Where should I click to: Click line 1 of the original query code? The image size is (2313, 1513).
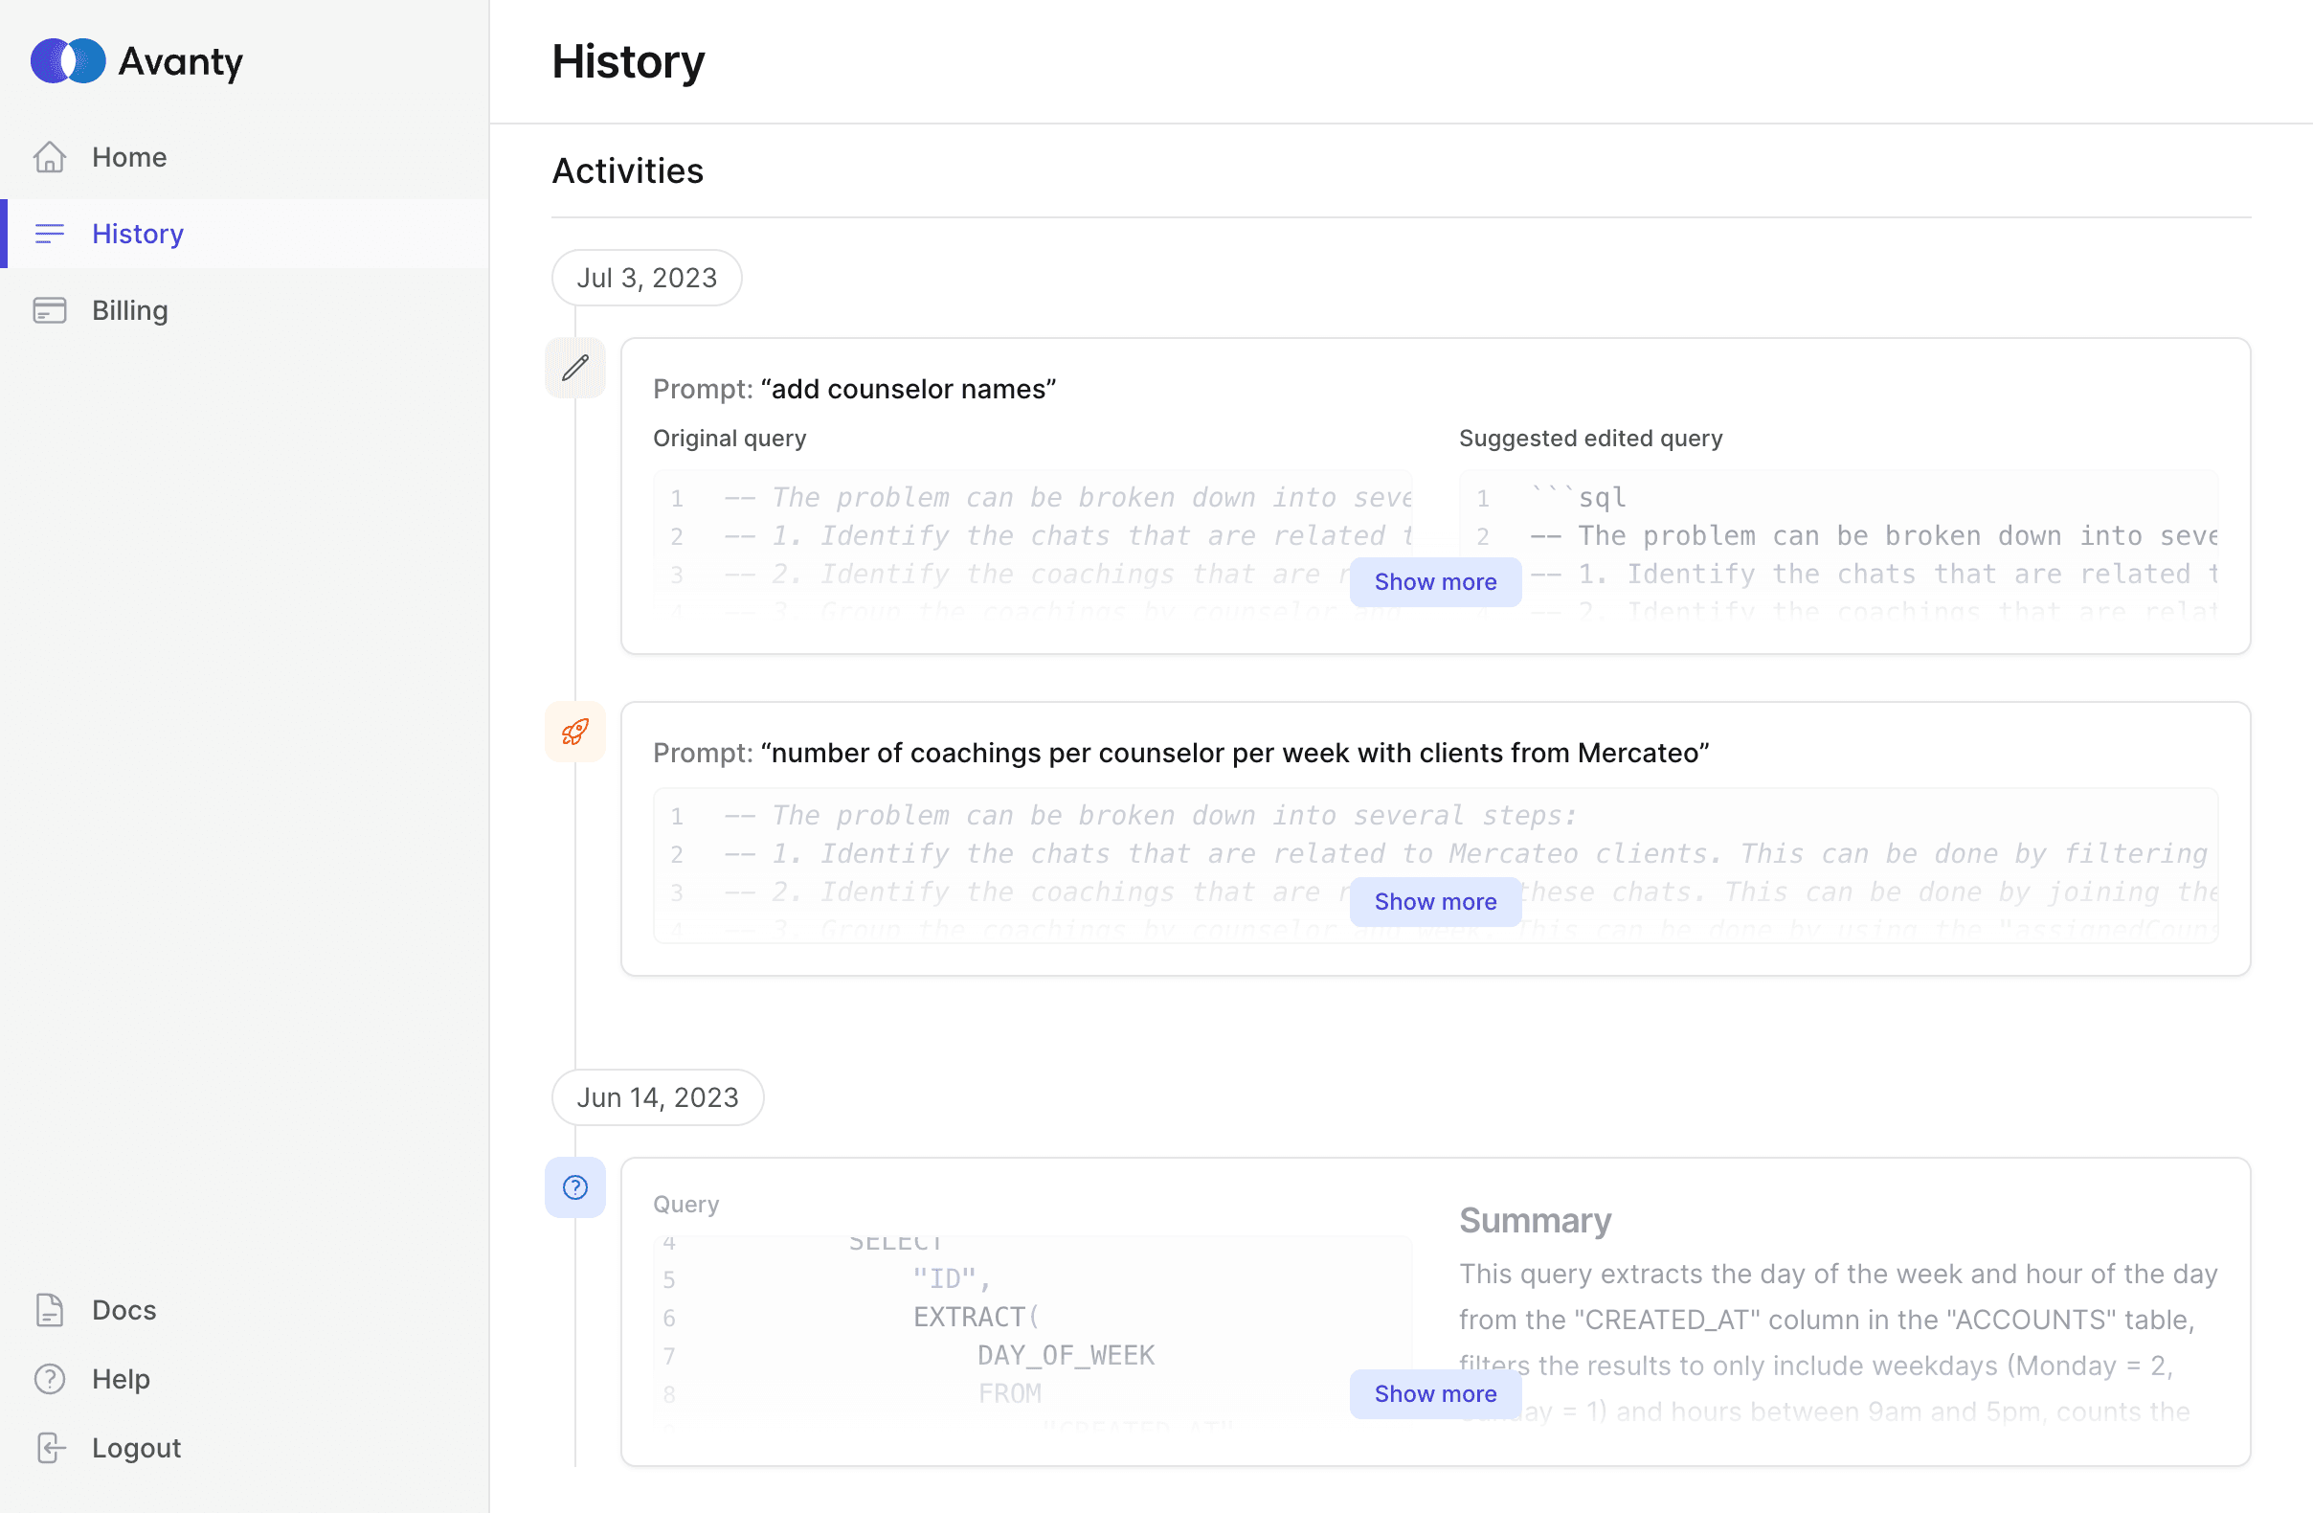click(x=1067, y=498)
